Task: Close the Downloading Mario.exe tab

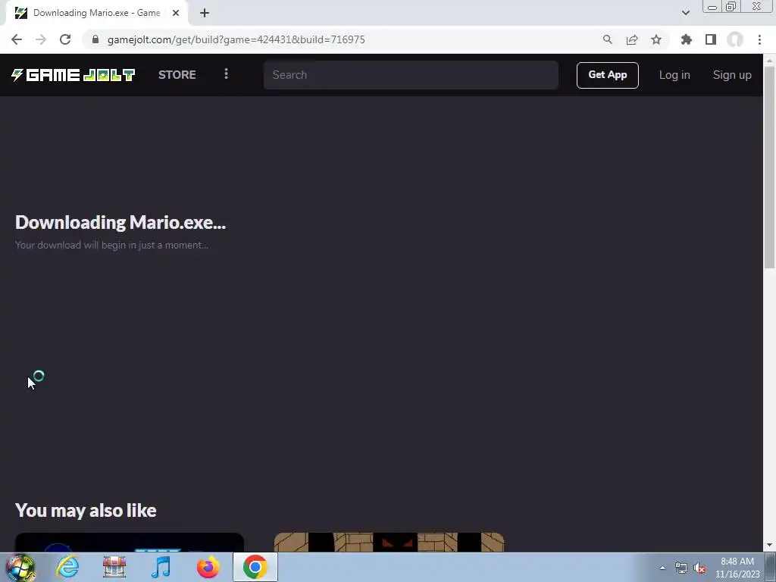Action: (176, 13)
